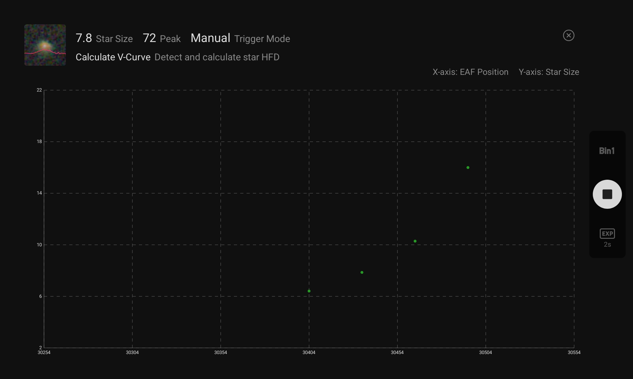Viewport: 633px width, 379px height.
Task: Select the highest star size data point
Action: 468,167
